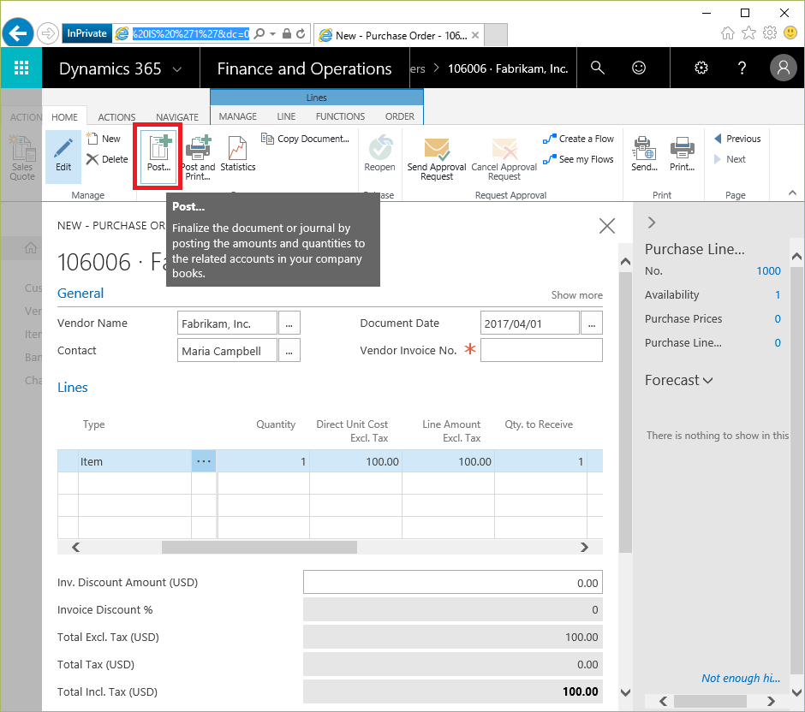Click Cancel Approval Request icon

tap(504, 158)
